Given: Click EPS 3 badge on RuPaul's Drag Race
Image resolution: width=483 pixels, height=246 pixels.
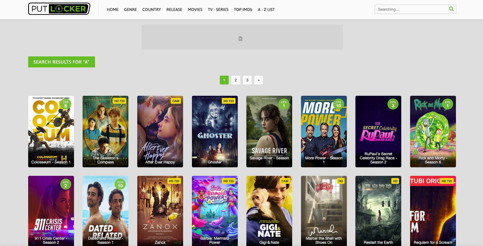Looking at the screenshot, I should coord(393,104).
